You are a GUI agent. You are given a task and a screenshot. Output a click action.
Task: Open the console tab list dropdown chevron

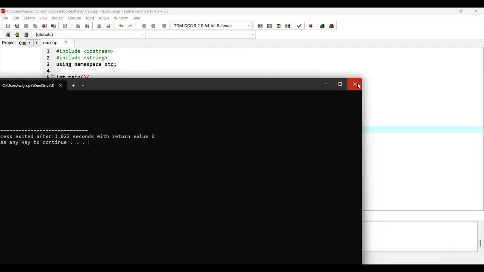83,85
